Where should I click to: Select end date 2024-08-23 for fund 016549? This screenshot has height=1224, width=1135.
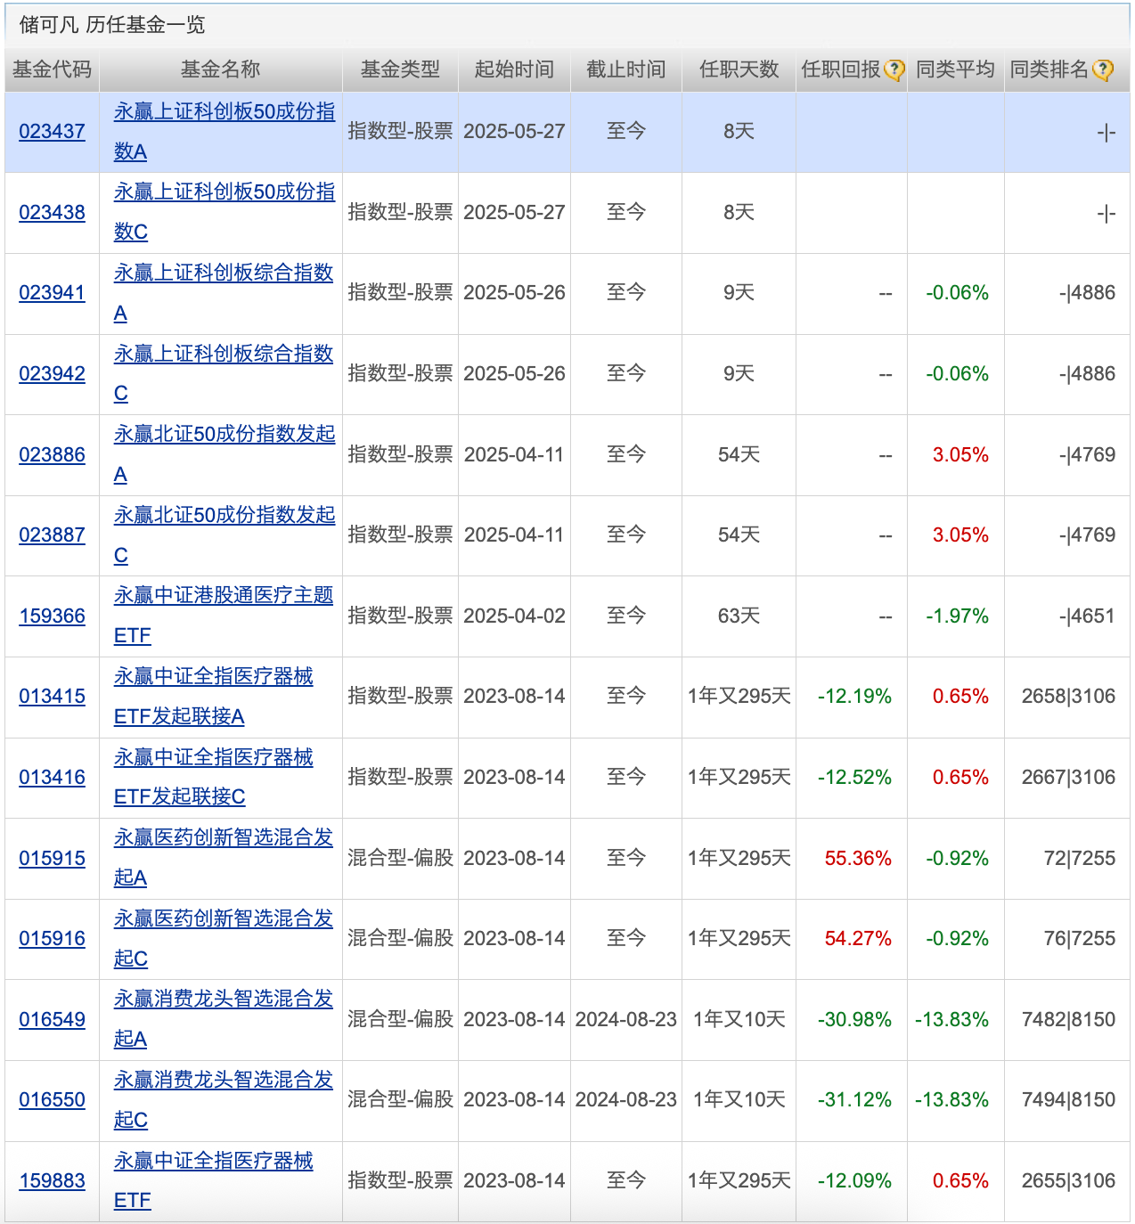(x=626, y=1020)
